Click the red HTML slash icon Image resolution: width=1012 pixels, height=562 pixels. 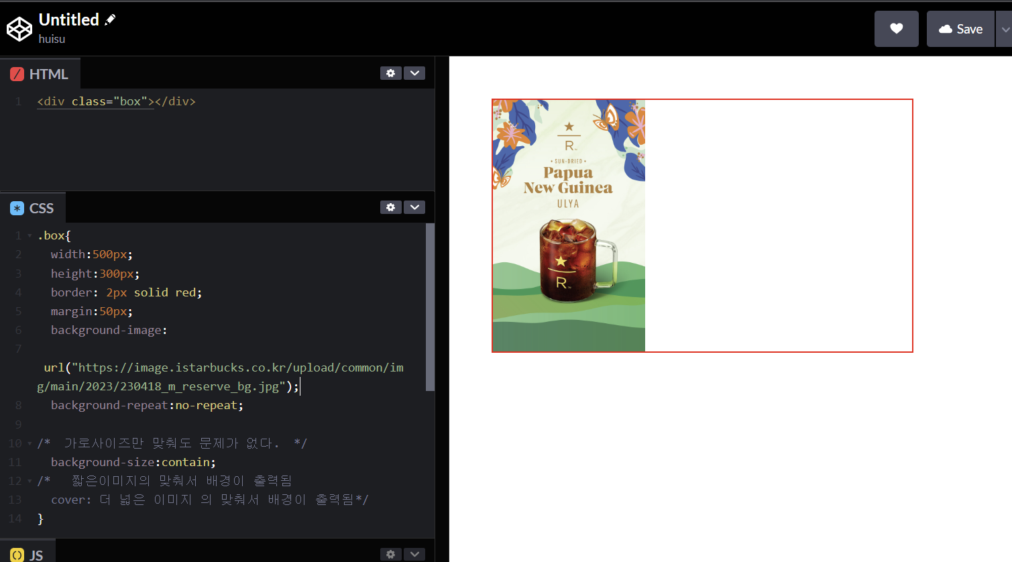(x=17, y=74)
